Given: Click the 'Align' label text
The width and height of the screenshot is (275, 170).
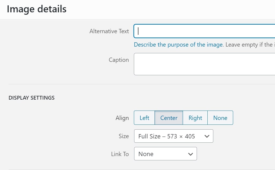Looking at the screenshot, I should pyautogui.click(x=122, y=118).
